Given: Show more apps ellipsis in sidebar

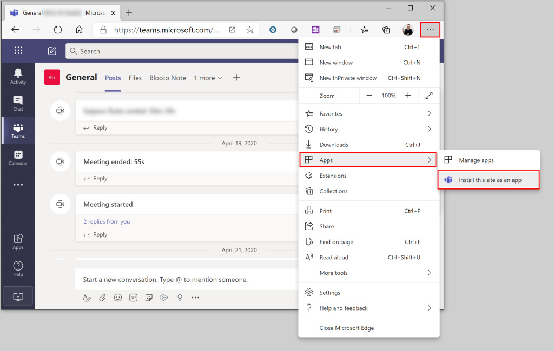Looking at the screenshot, I should pos(18,185).
